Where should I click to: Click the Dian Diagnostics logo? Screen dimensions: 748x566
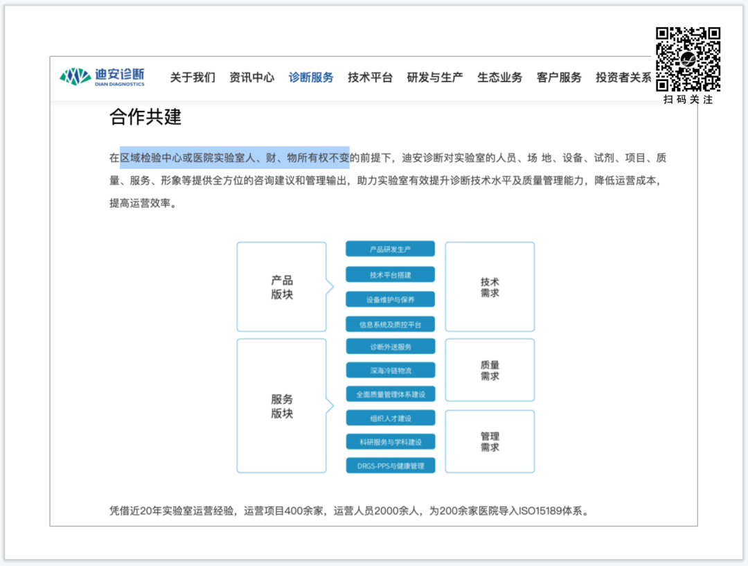tap(102, 77)
